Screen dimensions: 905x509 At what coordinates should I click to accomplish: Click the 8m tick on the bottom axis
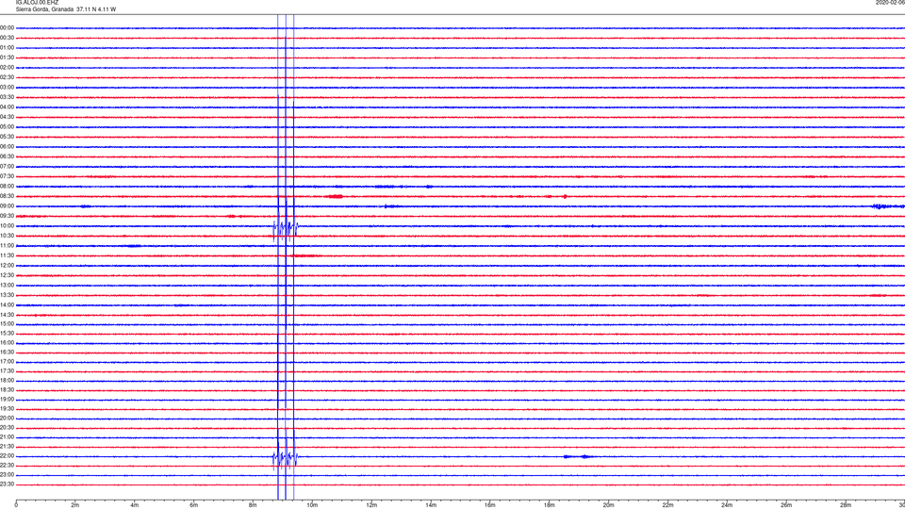(253, 505)
